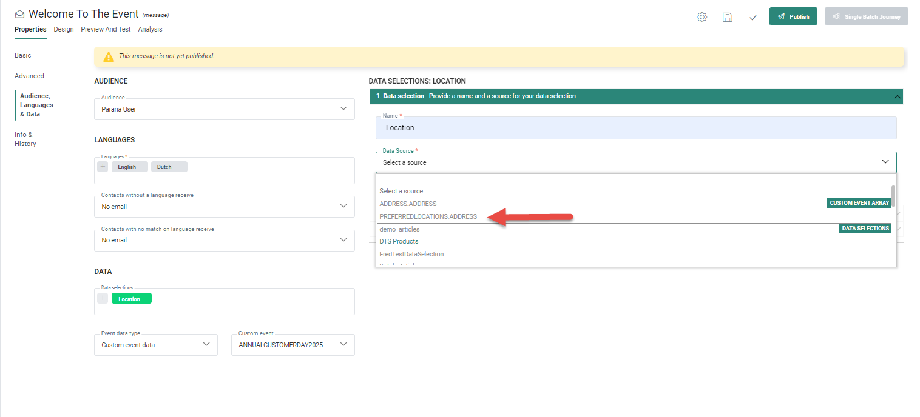
Task: Click the Name input field
Action: point(635,128)
